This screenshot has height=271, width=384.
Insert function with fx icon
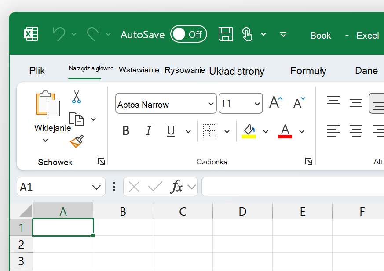(176, 187)
